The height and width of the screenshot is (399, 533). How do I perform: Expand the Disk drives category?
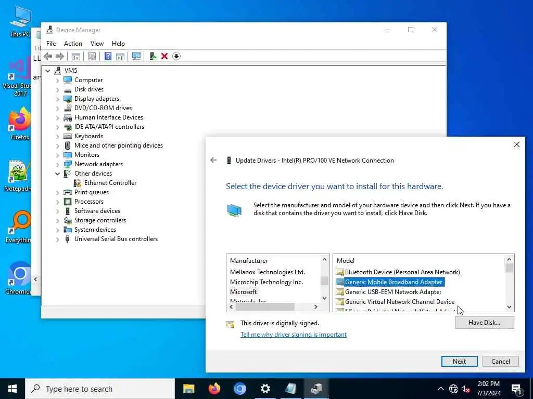[57, 89]
